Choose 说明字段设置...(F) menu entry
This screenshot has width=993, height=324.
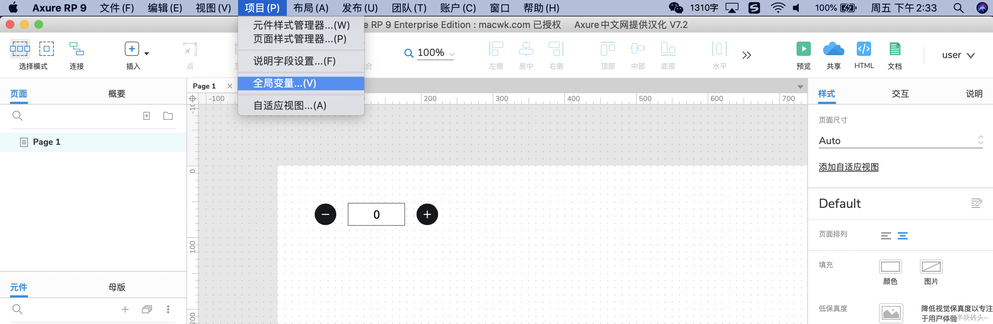point(301,61)
